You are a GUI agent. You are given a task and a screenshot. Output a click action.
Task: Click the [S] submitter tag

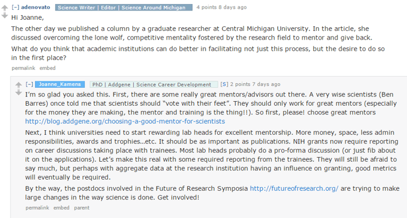click(224, 84)
